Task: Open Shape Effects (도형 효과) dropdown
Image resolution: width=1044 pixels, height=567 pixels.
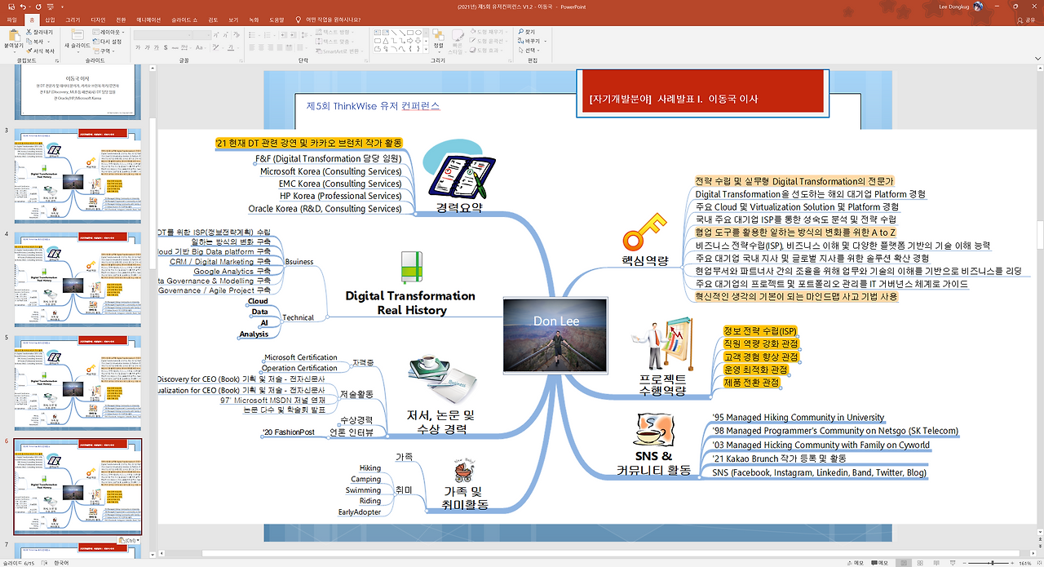Action: (488, 51)
